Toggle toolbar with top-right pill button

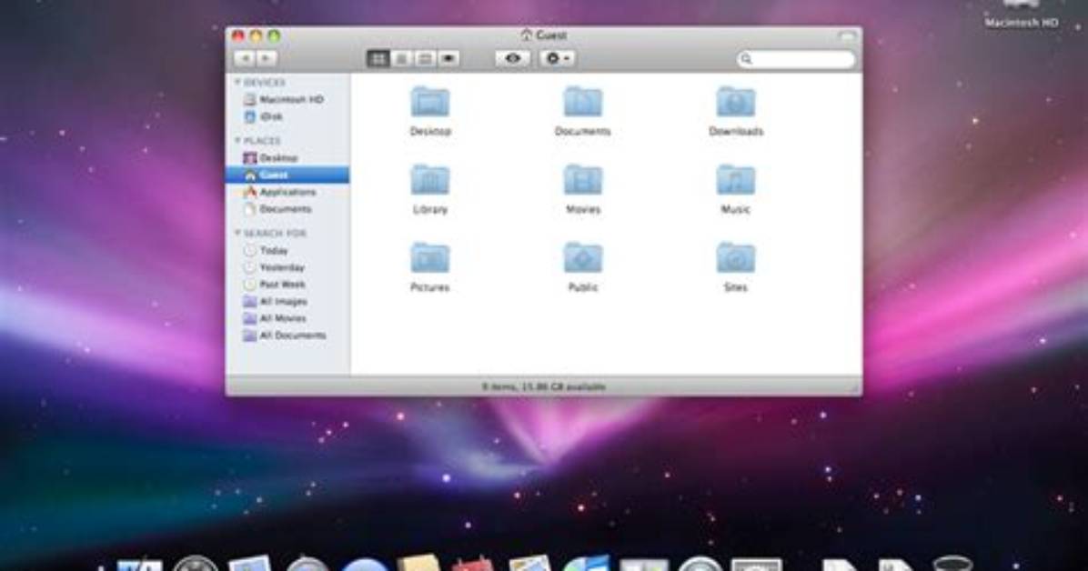[847, 35]
